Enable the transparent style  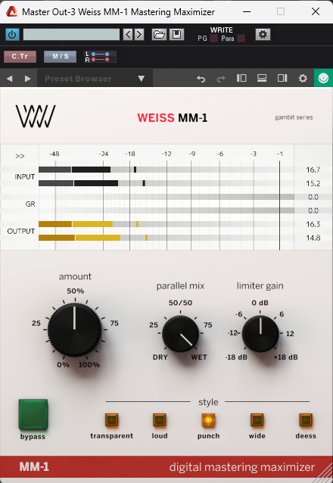111,420
